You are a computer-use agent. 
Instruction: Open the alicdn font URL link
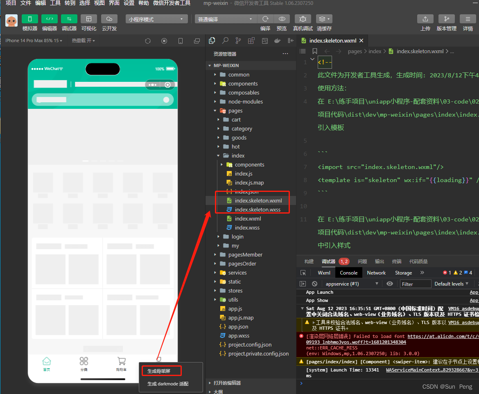[x=443, y=336]
